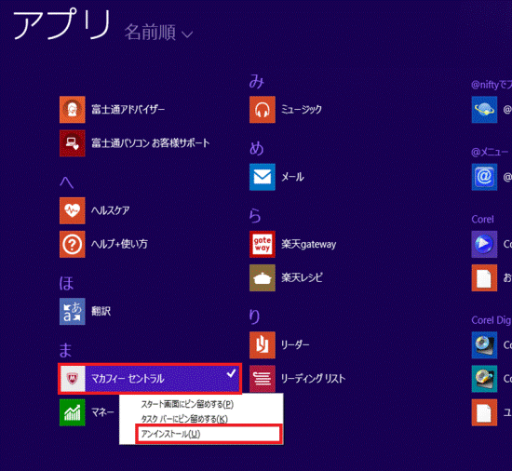Open the 楽天レシピ pot icon
The image size is (512, 471).
point(263,277)
